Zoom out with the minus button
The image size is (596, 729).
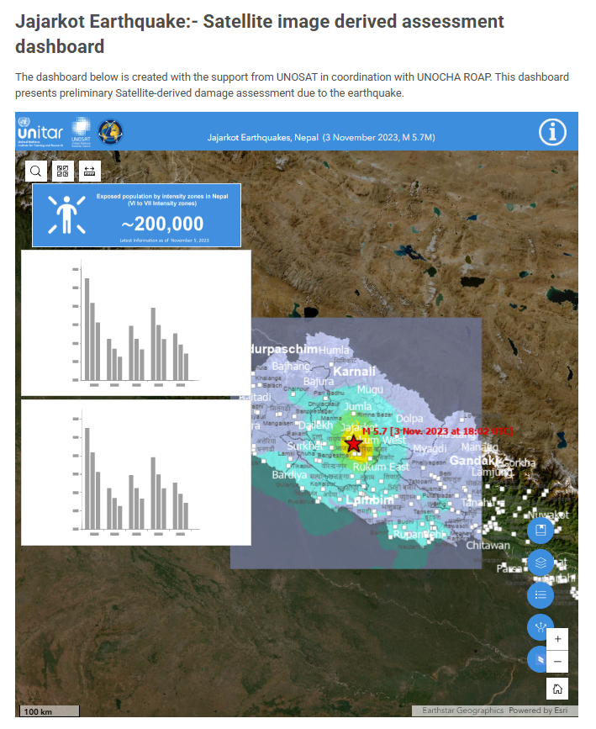coord(557,661)
